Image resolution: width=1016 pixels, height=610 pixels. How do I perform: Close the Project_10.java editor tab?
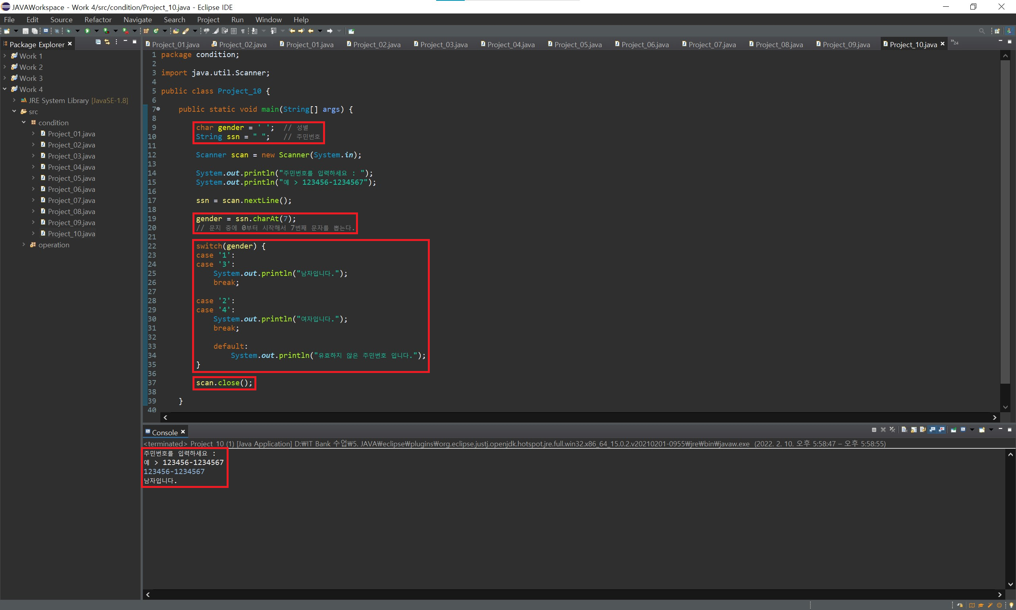942,44
